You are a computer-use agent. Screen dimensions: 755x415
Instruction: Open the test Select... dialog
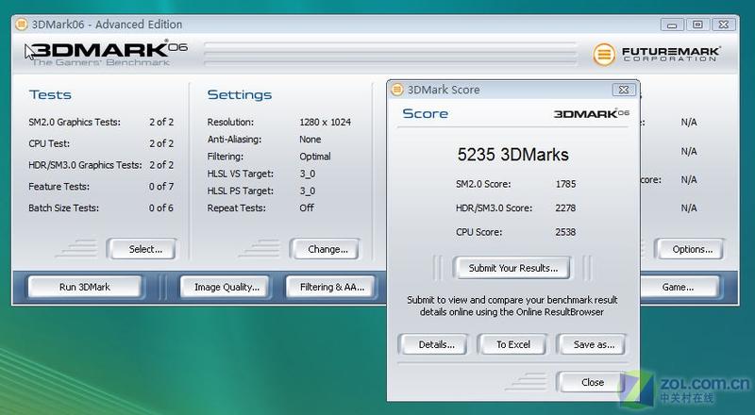[142, 249]
